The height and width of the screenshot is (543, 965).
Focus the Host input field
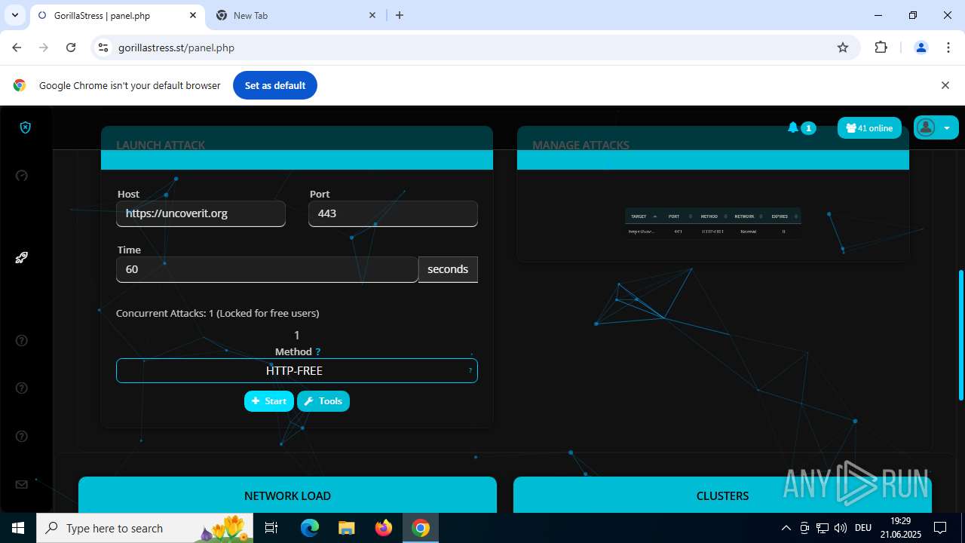click(201, 213)
